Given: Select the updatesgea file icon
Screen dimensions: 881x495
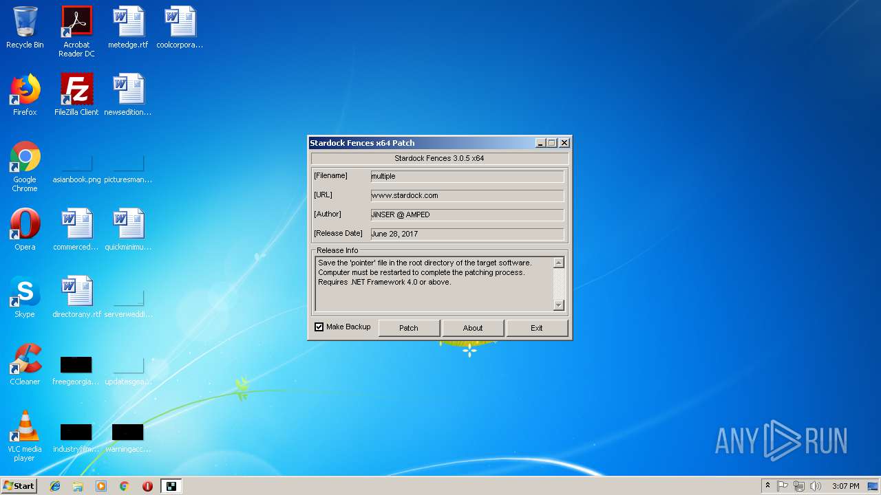Looking at the screenshot, I should point(128,370).
